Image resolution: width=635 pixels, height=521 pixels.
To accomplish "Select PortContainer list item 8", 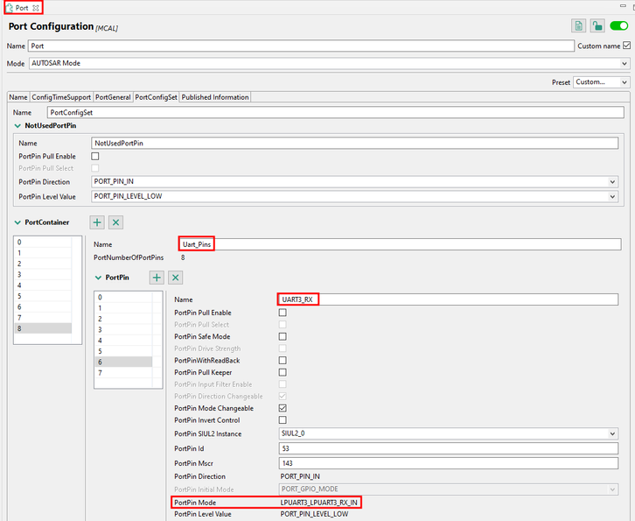I will [43, 328].
